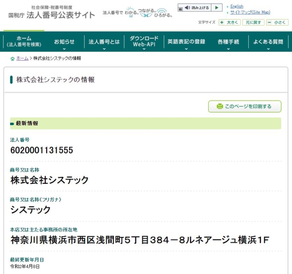The width and height of the screenshot is (292, 274).
Task: Open the read-aloud menu icon left of speaker
Action: click(180, 9)
